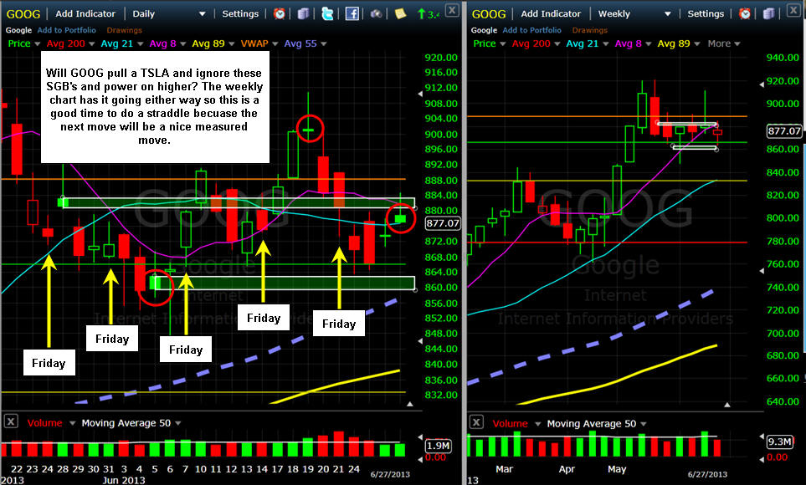
Task: Share the Daily chart via Facebook icon
Action: (x=352, y=14)
